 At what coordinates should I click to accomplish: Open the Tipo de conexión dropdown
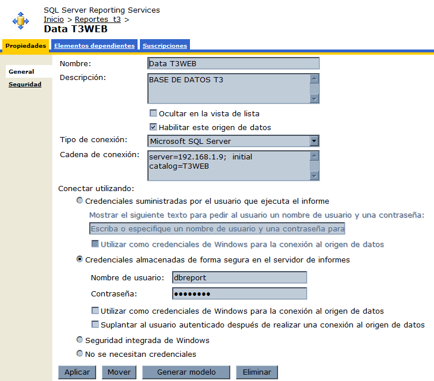(233, 141)
